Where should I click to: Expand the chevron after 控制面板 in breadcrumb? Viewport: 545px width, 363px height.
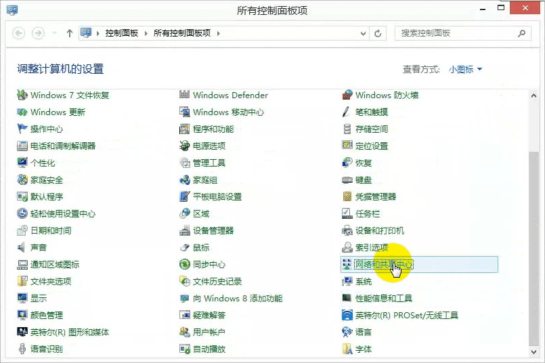[146, 33]
